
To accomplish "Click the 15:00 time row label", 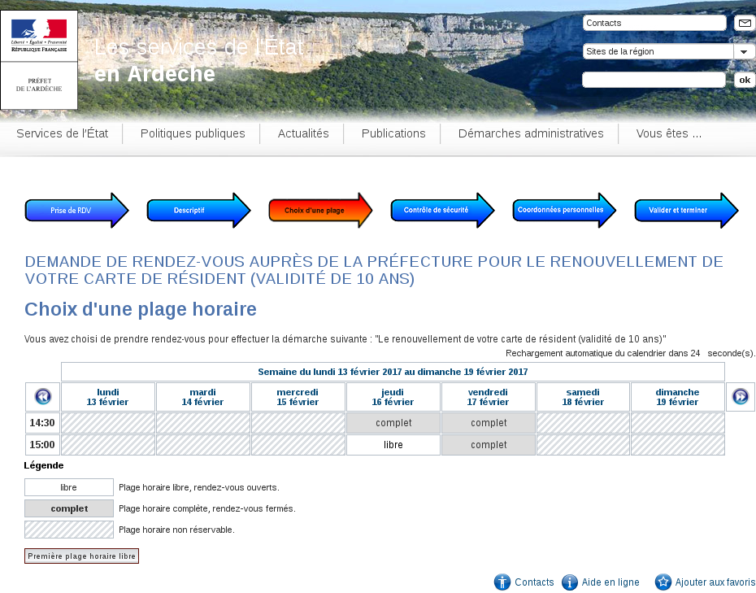I will [x=42, y=445].
